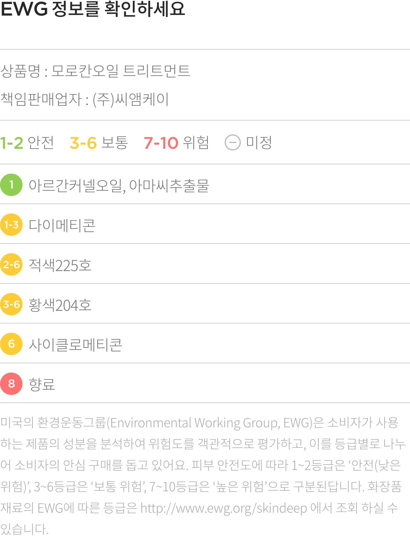Click the gray 미정 minus circle icon
Screen dimensions: 410x538
(232, 142)
